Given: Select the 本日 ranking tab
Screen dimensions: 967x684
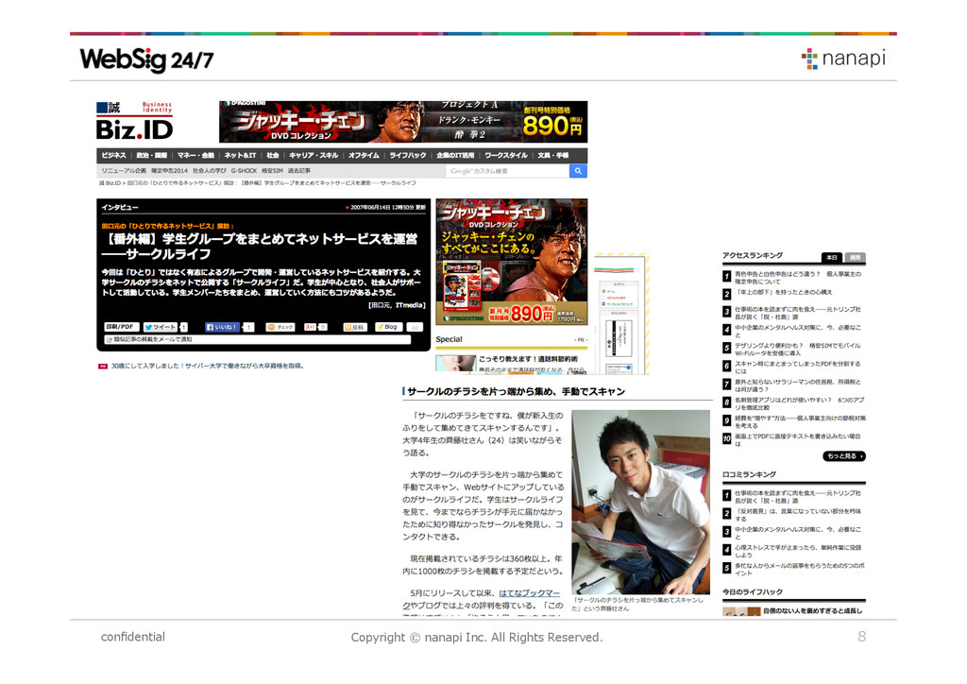Looking at the screenshot, I should [832, 257].
